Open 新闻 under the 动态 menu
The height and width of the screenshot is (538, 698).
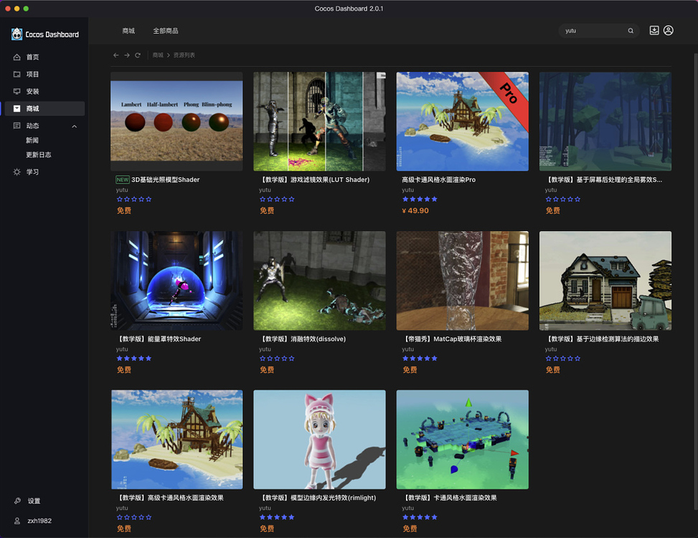point(33,140)
